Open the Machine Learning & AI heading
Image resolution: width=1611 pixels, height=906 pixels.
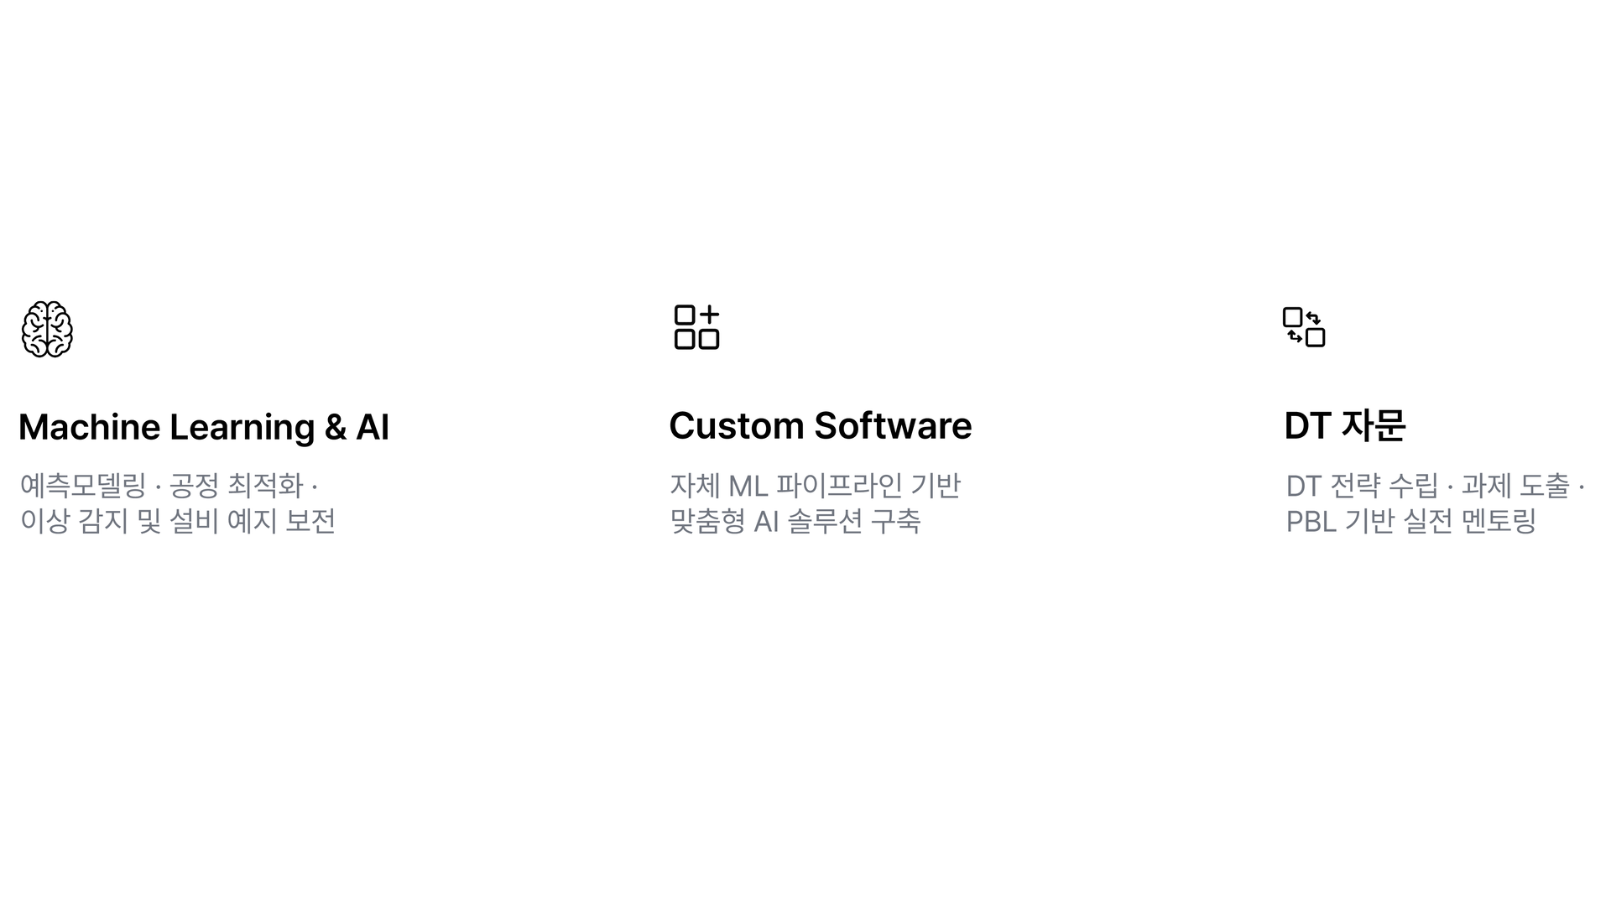click(x=204, y=427)
